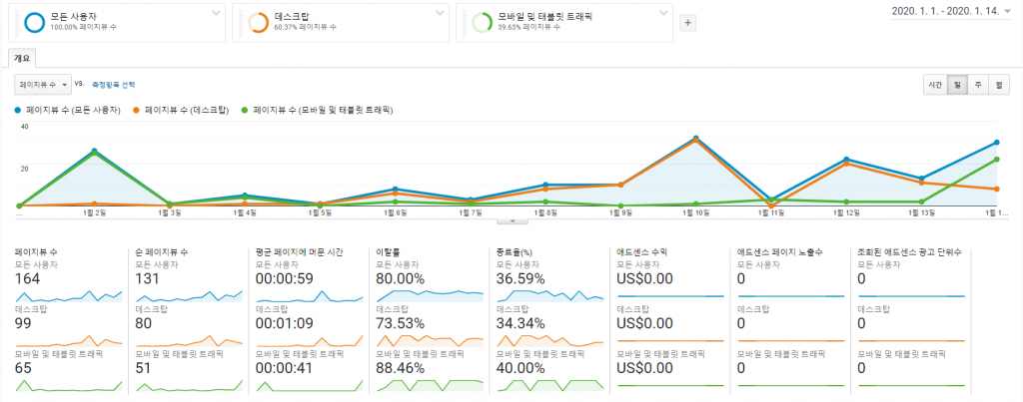Set chart granularity to 월 (month)
This screenshot has width=1023, height=402.
click(x=998, y=85)
